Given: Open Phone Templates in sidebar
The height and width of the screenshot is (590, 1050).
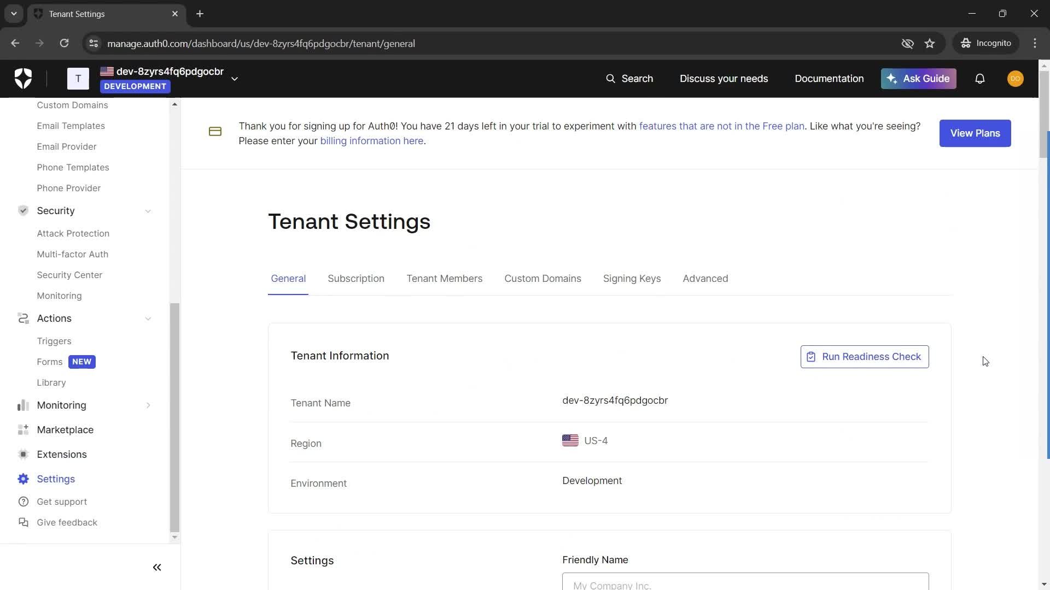Looking at the screenshot, I should (73, 167).
